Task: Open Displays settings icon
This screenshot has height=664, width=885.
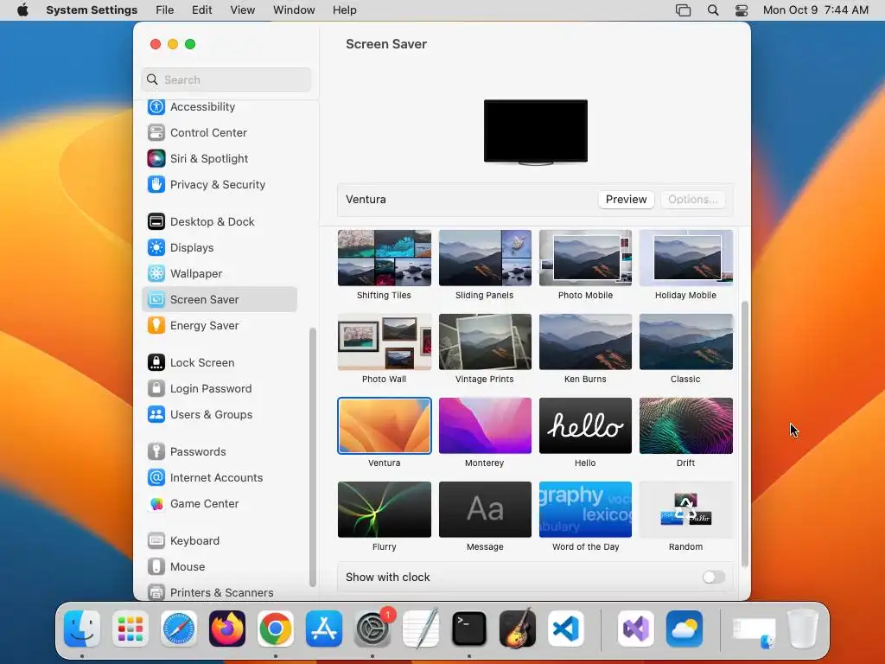Action: pos(156,248)
